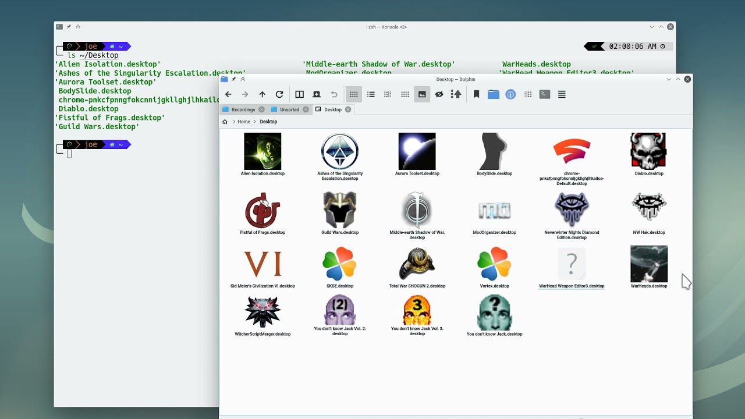Viewport: 745px width, 419px height.
Task: Select the chrome Stadia shortcut icon
Action: (x=572, y=151)
